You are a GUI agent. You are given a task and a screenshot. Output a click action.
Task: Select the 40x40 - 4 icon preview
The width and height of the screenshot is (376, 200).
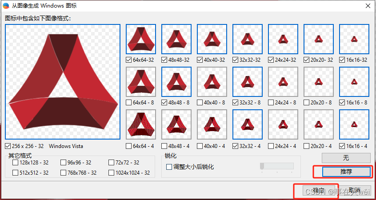tap(212, 124)
